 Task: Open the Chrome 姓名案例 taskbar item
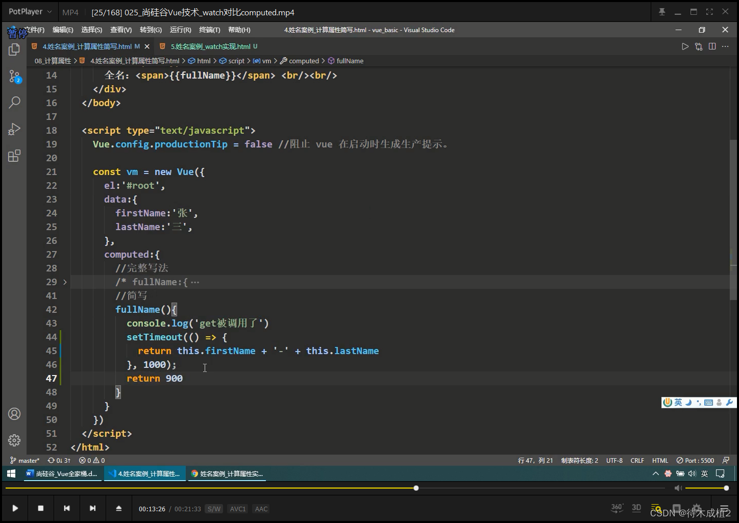228,474
